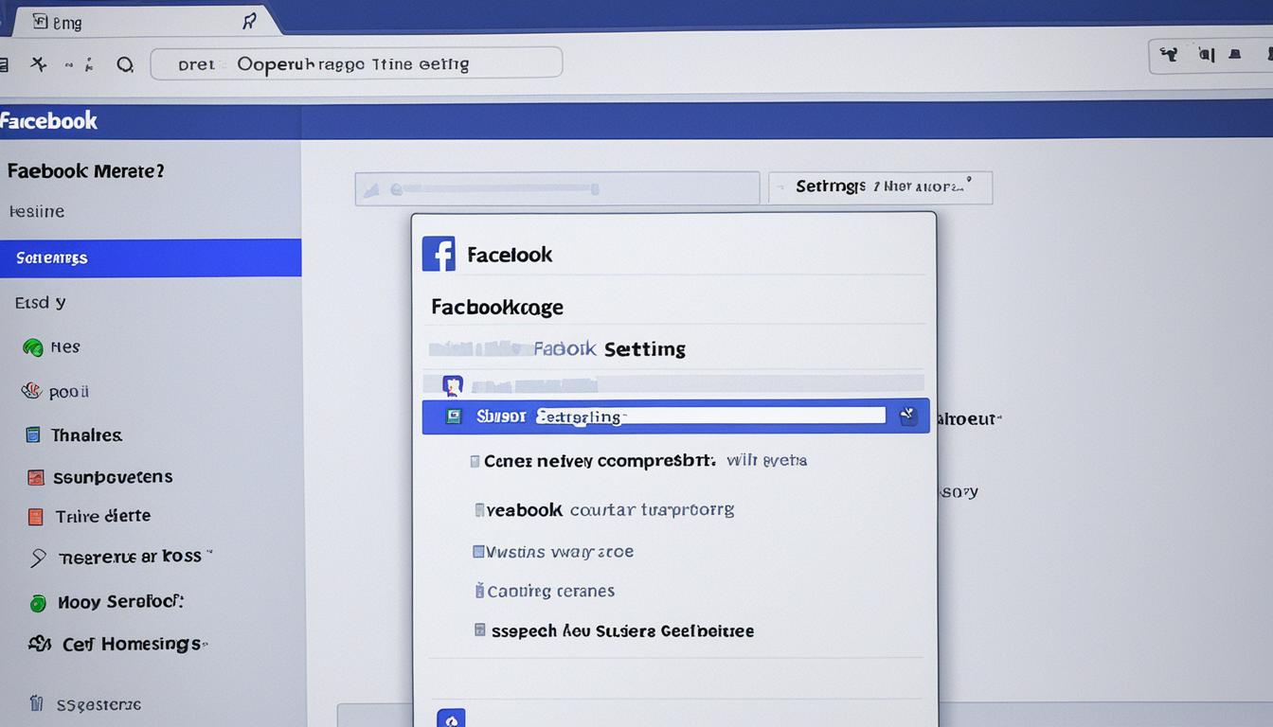Image resolution: width=1273 pixels, height=727 pixels.
Task: Click the Facebook 'f' logo in the dialog
Action: coord(439,254)
